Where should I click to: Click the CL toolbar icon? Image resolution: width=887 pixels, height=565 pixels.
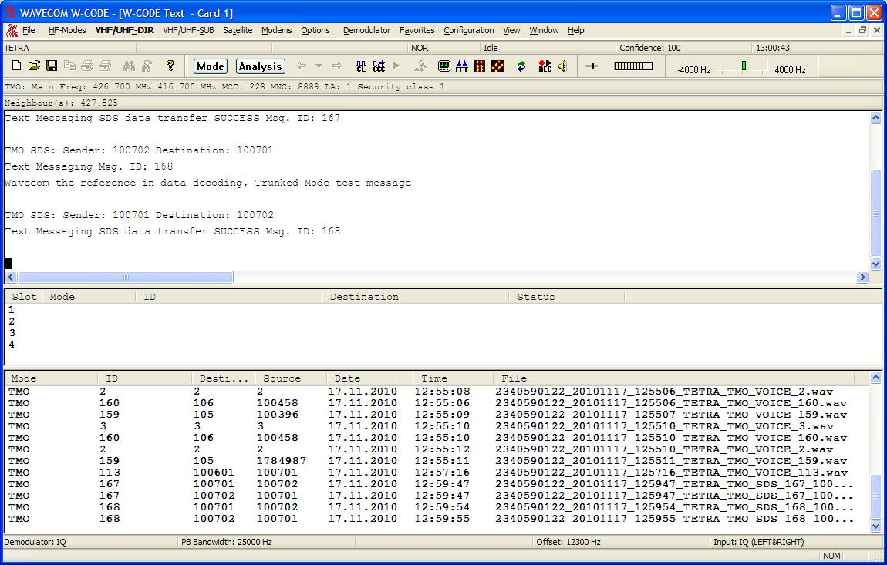pyautogui.click(x=361, y=66)
